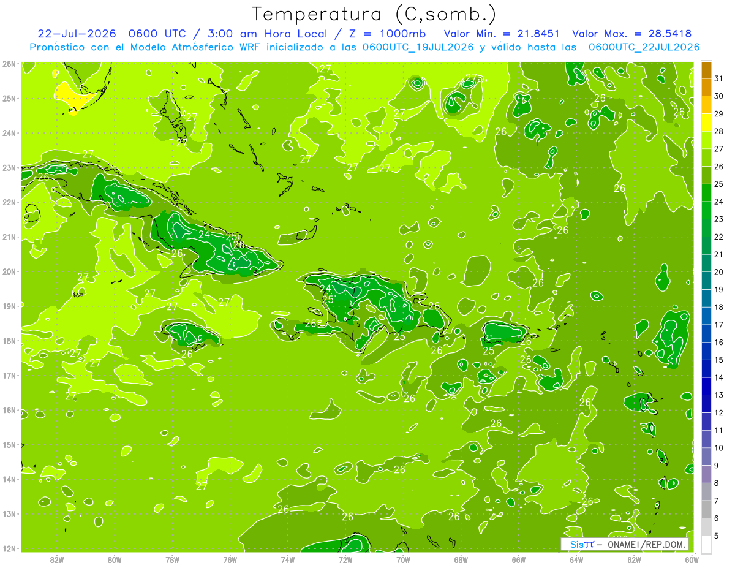
Task: Click the dark blue legend swatch between 12 and 13
Action: (706, 403)
